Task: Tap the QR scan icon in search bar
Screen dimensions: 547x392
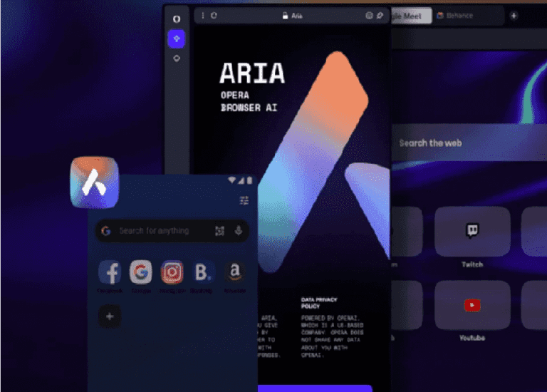Action: 219,231
